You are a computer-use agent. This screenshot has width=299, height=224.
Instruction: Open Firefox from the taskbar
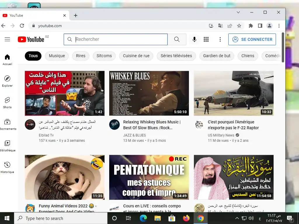[186, 218]
